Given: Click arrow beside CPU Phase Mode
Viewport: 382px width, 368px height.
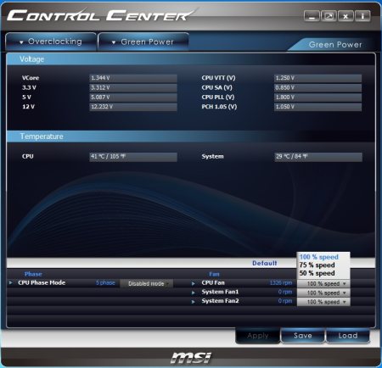Looking at the screenshot, I should coord(10,282).
